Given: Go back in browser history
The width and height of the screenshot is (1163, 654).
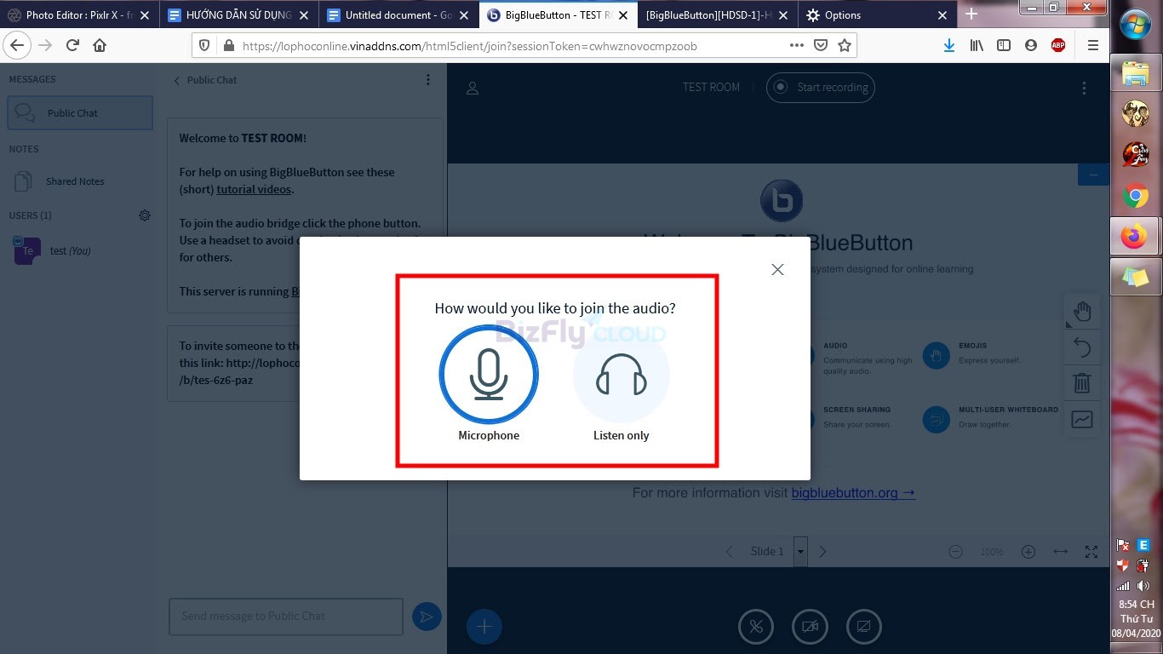Looking at the screenshot, I should click(17, 46).
